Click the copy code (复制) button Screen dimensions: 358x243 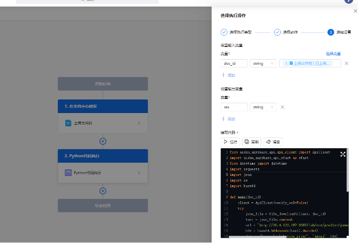click(251, 142)
